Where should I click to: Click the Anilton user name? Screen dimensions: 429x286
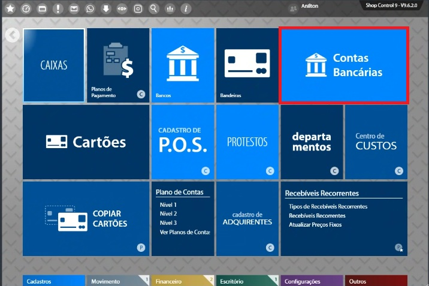point(310,6)
